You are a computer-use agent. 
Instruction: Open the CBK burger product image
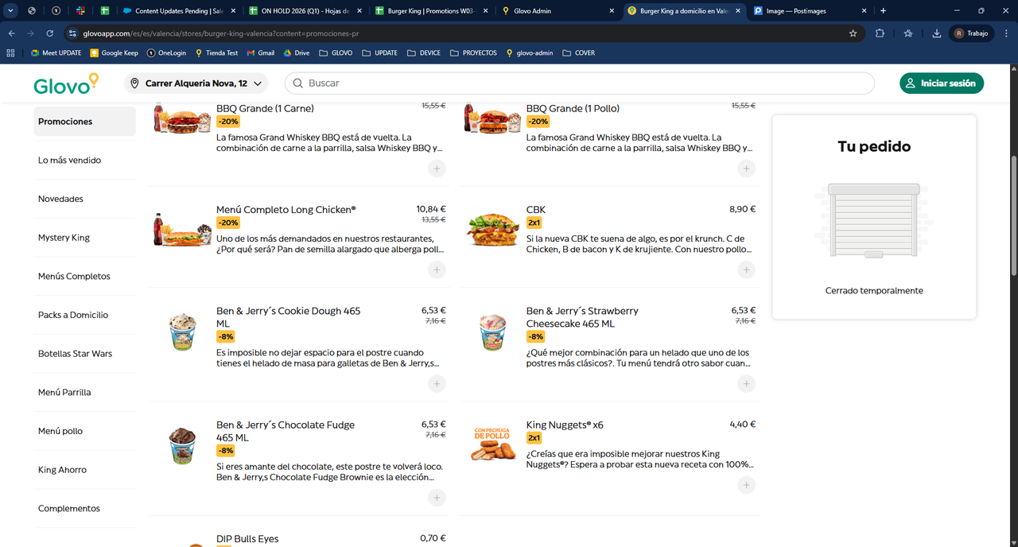(x=492, y=231)
